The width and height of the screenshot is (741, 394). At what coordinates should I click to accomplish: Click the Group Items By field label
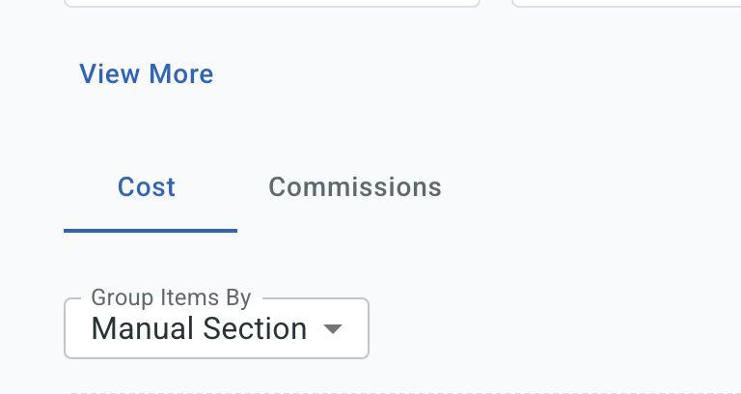(171, 297)
